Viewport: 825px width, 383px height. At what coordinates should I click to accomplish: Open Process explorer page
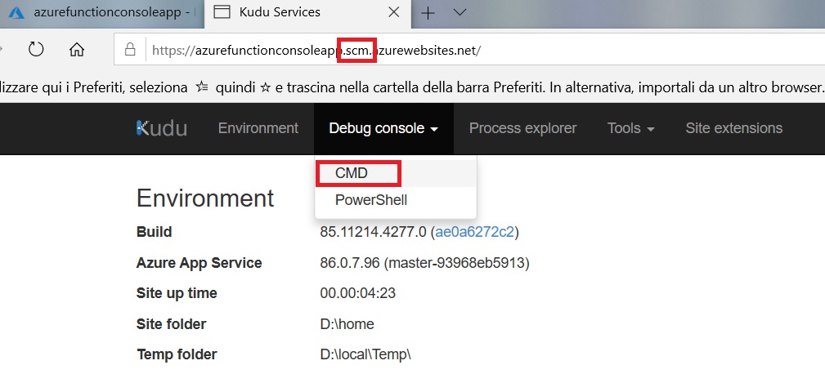coord(522,128)
